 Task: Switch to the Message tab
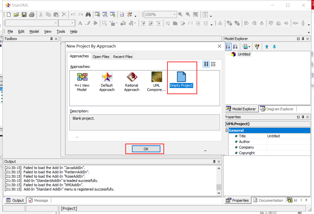38,201
